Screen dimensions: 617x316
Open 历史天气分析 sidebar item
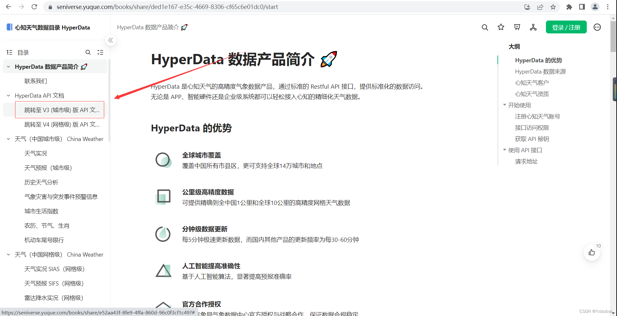pos(41,182)
